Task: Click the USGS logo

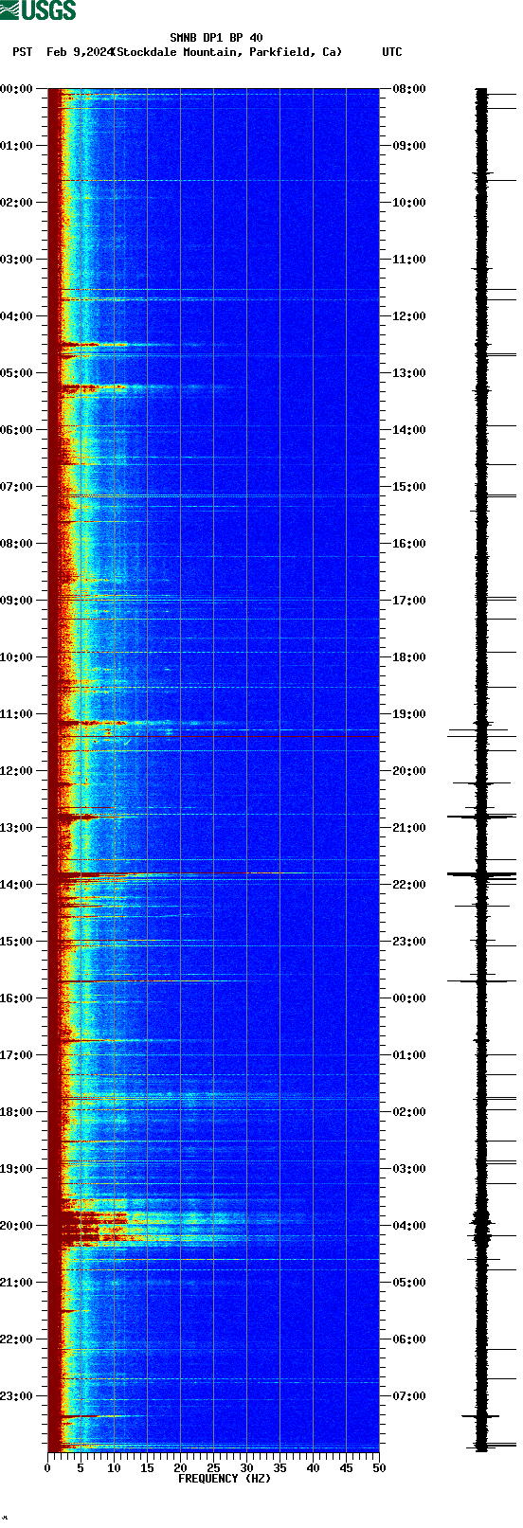Action: (38, 10)
